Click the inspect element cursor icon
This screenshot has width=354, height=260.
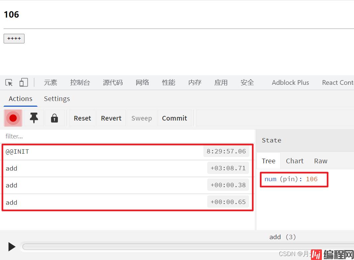tap(9, 82)
